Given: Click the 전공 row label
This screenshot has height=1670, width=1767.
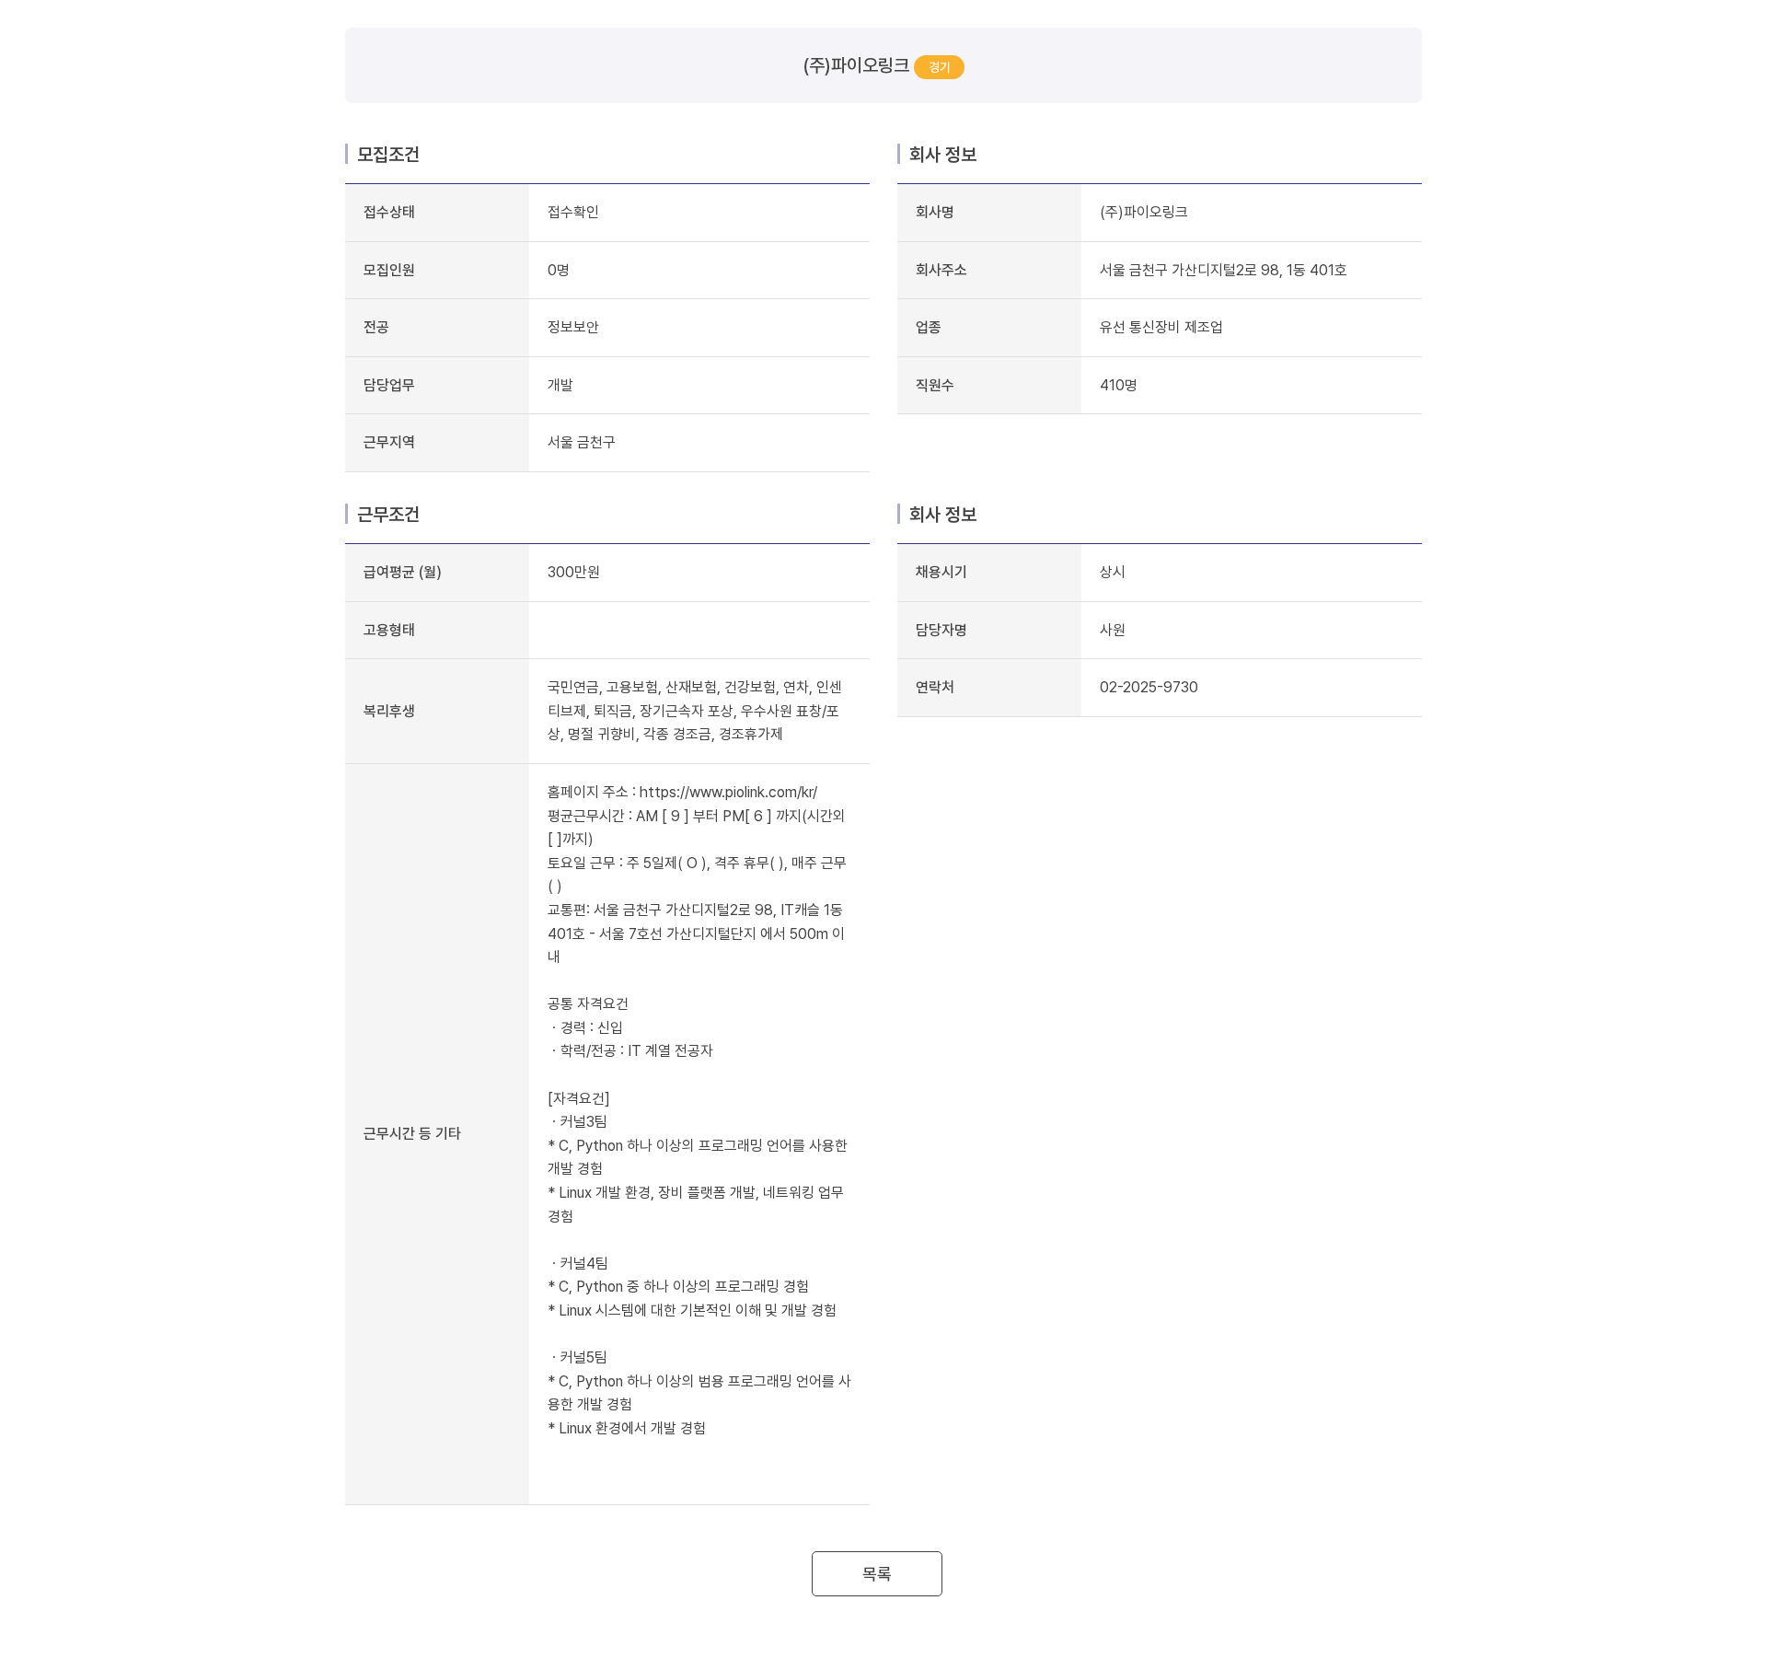Looking at the screenshot, I should [376, 327].
